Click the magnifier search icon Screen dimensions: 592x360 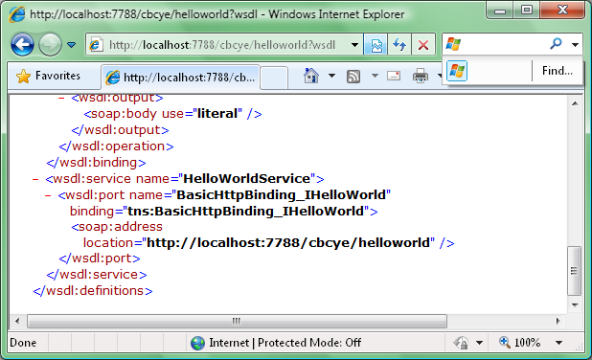(556, 44)
